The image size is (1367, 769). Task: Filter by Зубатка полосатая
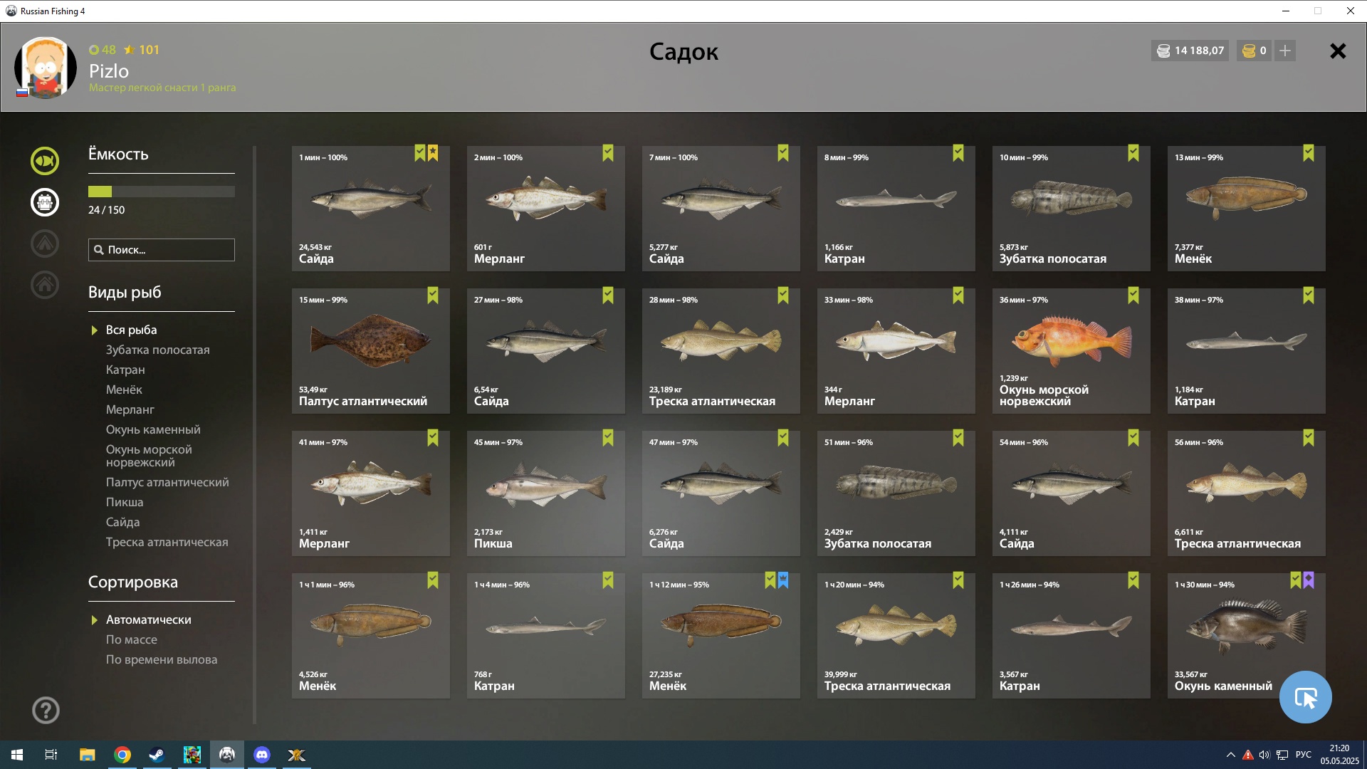(158, 350)
